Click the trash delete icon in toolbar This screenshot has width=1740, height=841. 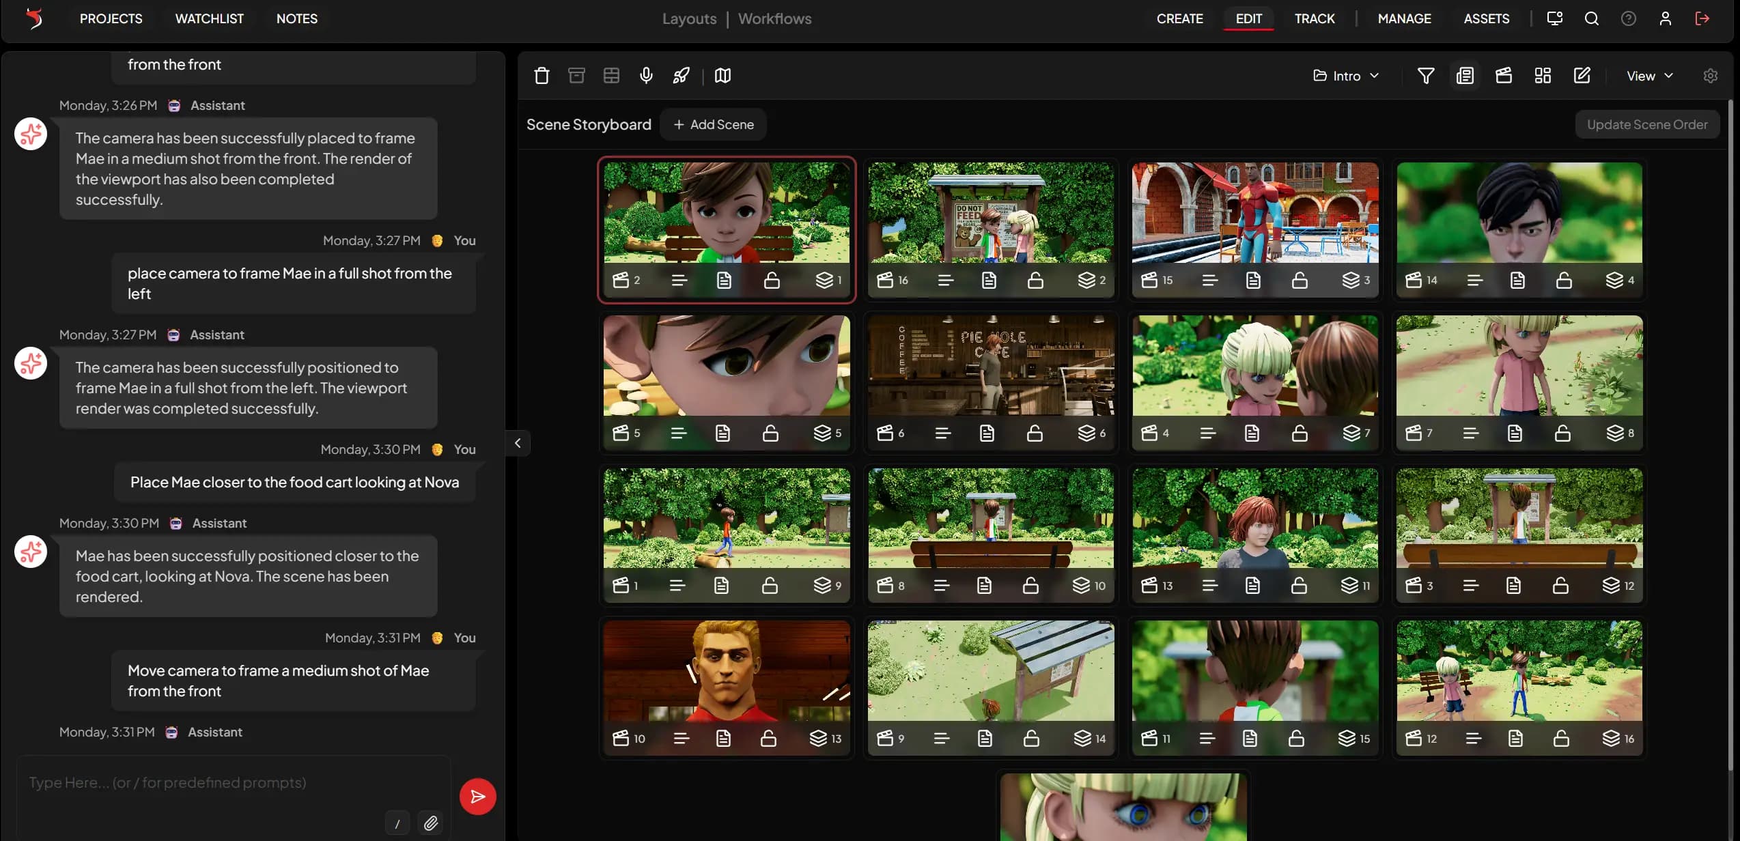(542, 76)
